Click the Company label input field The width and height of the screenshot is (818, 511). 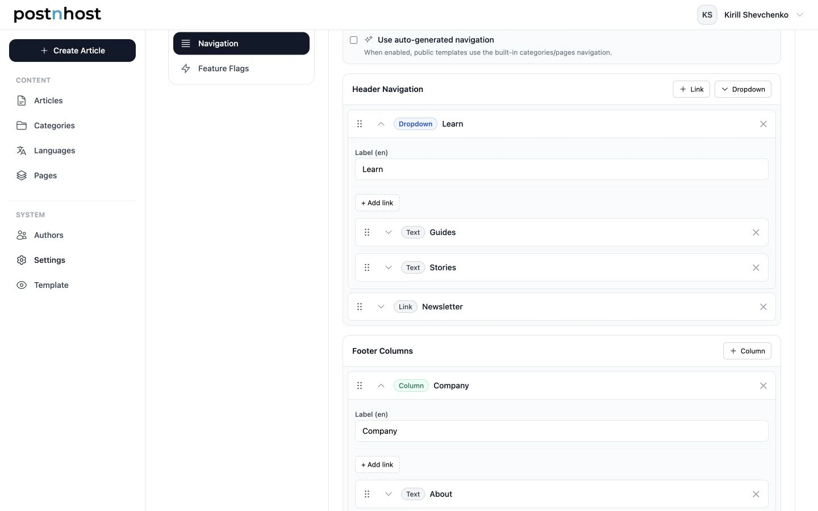pyautogui.click(x=562, y=431)
